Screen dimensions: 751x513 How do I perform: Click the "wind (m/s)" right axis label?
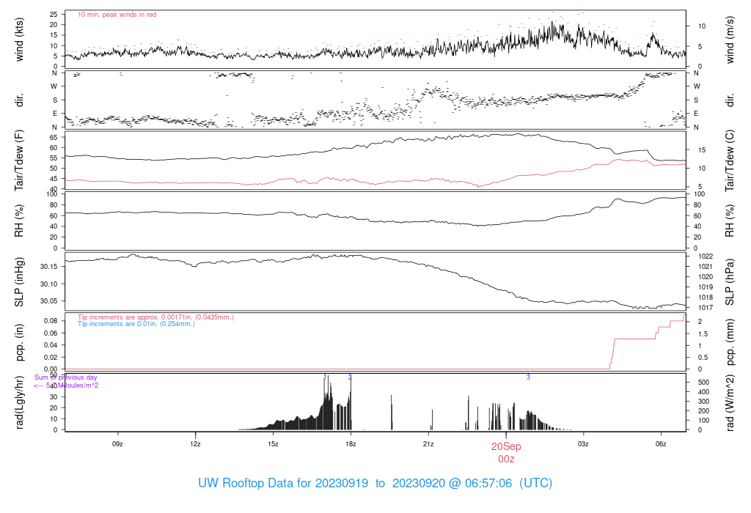pos(730,40)
